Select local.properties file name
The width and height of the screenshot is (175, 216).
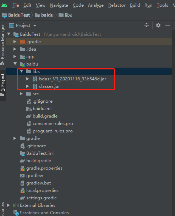coord(42,191)
